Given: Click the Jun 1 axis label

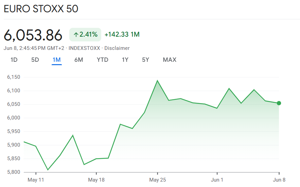Looking at the screenshot, I should coord(217,180).
